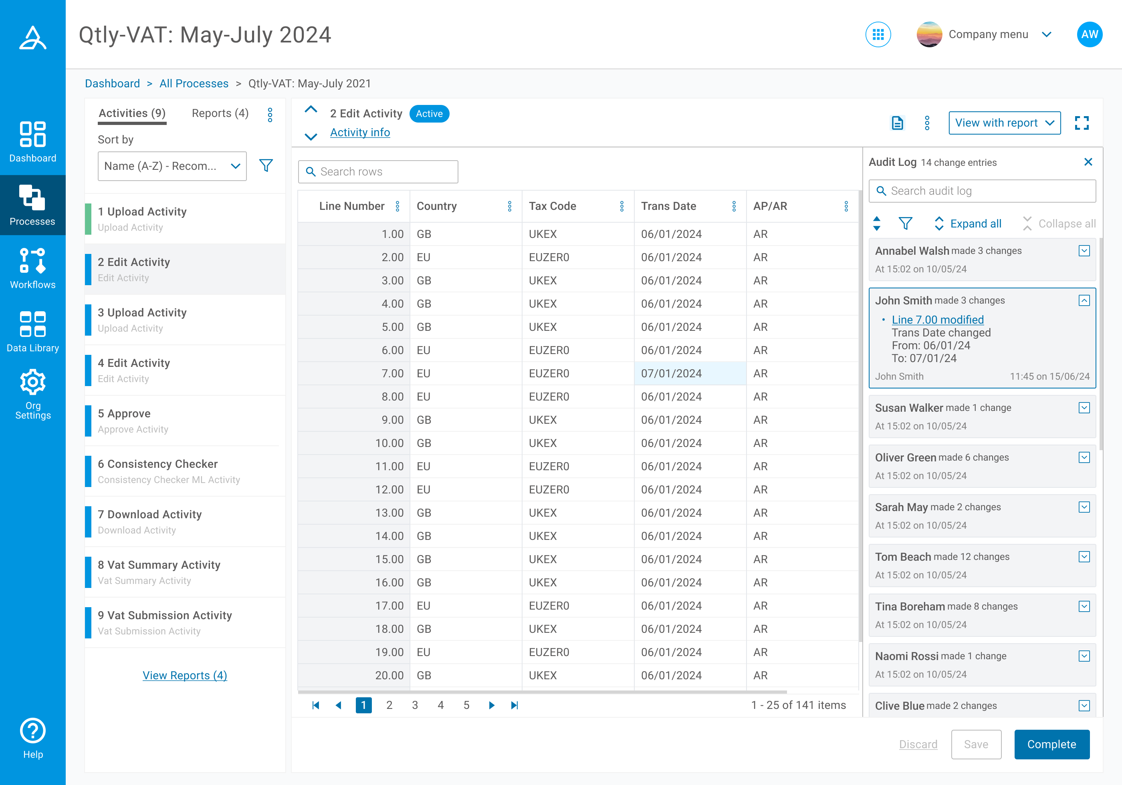Click the activity list filter funnel icon
This screenshot has height=785, width=1122.
[266, 165]
